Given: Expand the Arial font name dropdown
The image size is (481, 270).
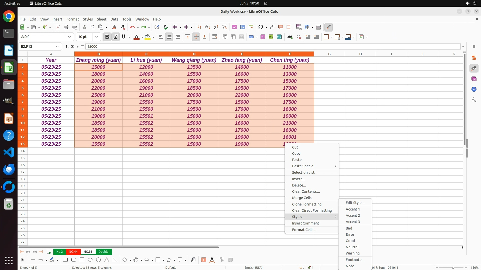Looking at the screenshot, I should [69, 37].
